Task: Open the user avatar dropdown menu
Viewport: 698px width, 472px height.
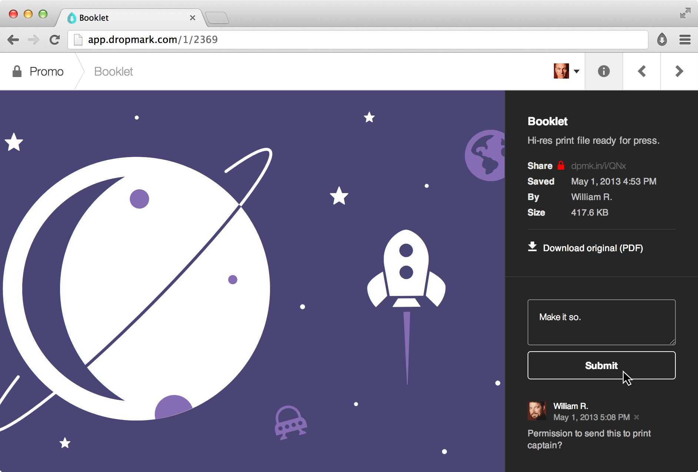Action: [566, 71]
